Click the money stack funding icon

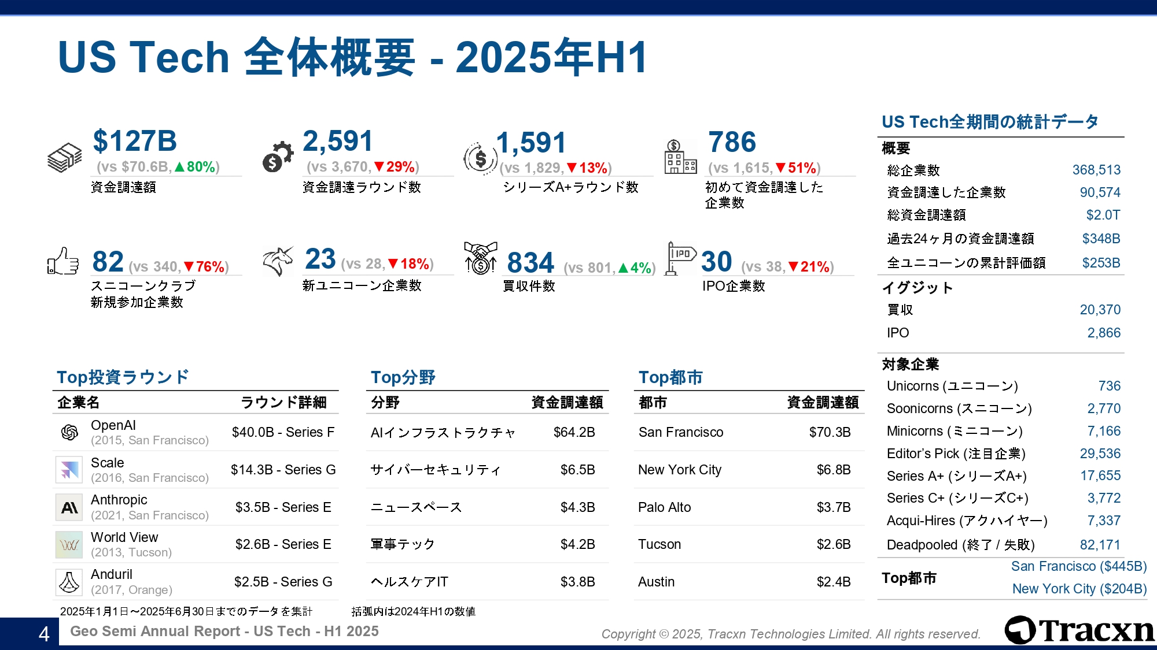coord(64,157)
